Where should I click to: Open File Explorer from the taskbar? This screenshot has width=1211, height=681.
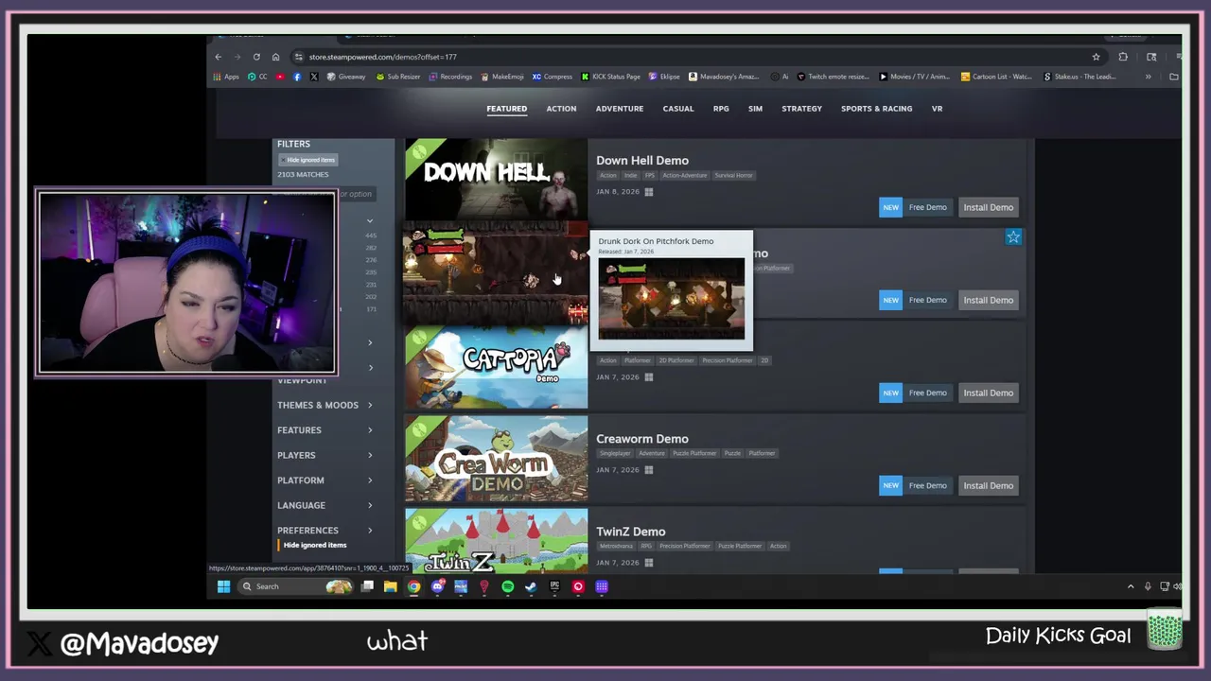pos(390,586)
